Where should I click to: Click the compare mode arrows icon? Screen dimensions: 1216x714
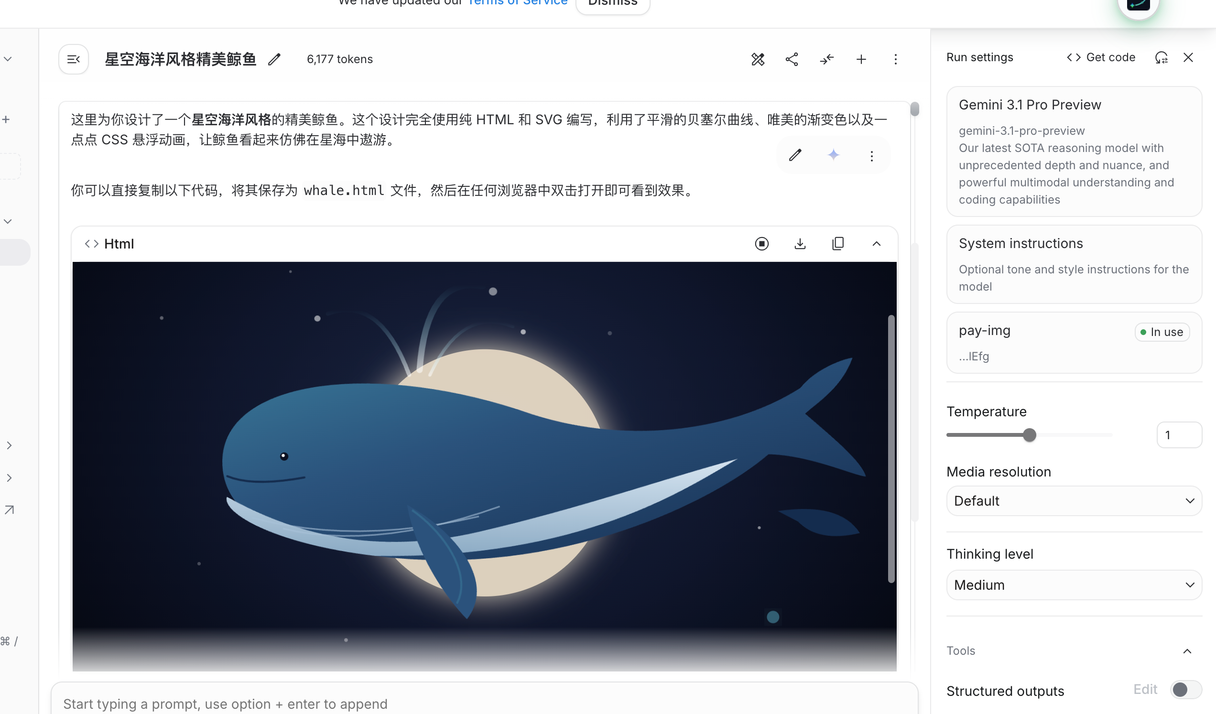pyautogui.click(x=826, y=59)
